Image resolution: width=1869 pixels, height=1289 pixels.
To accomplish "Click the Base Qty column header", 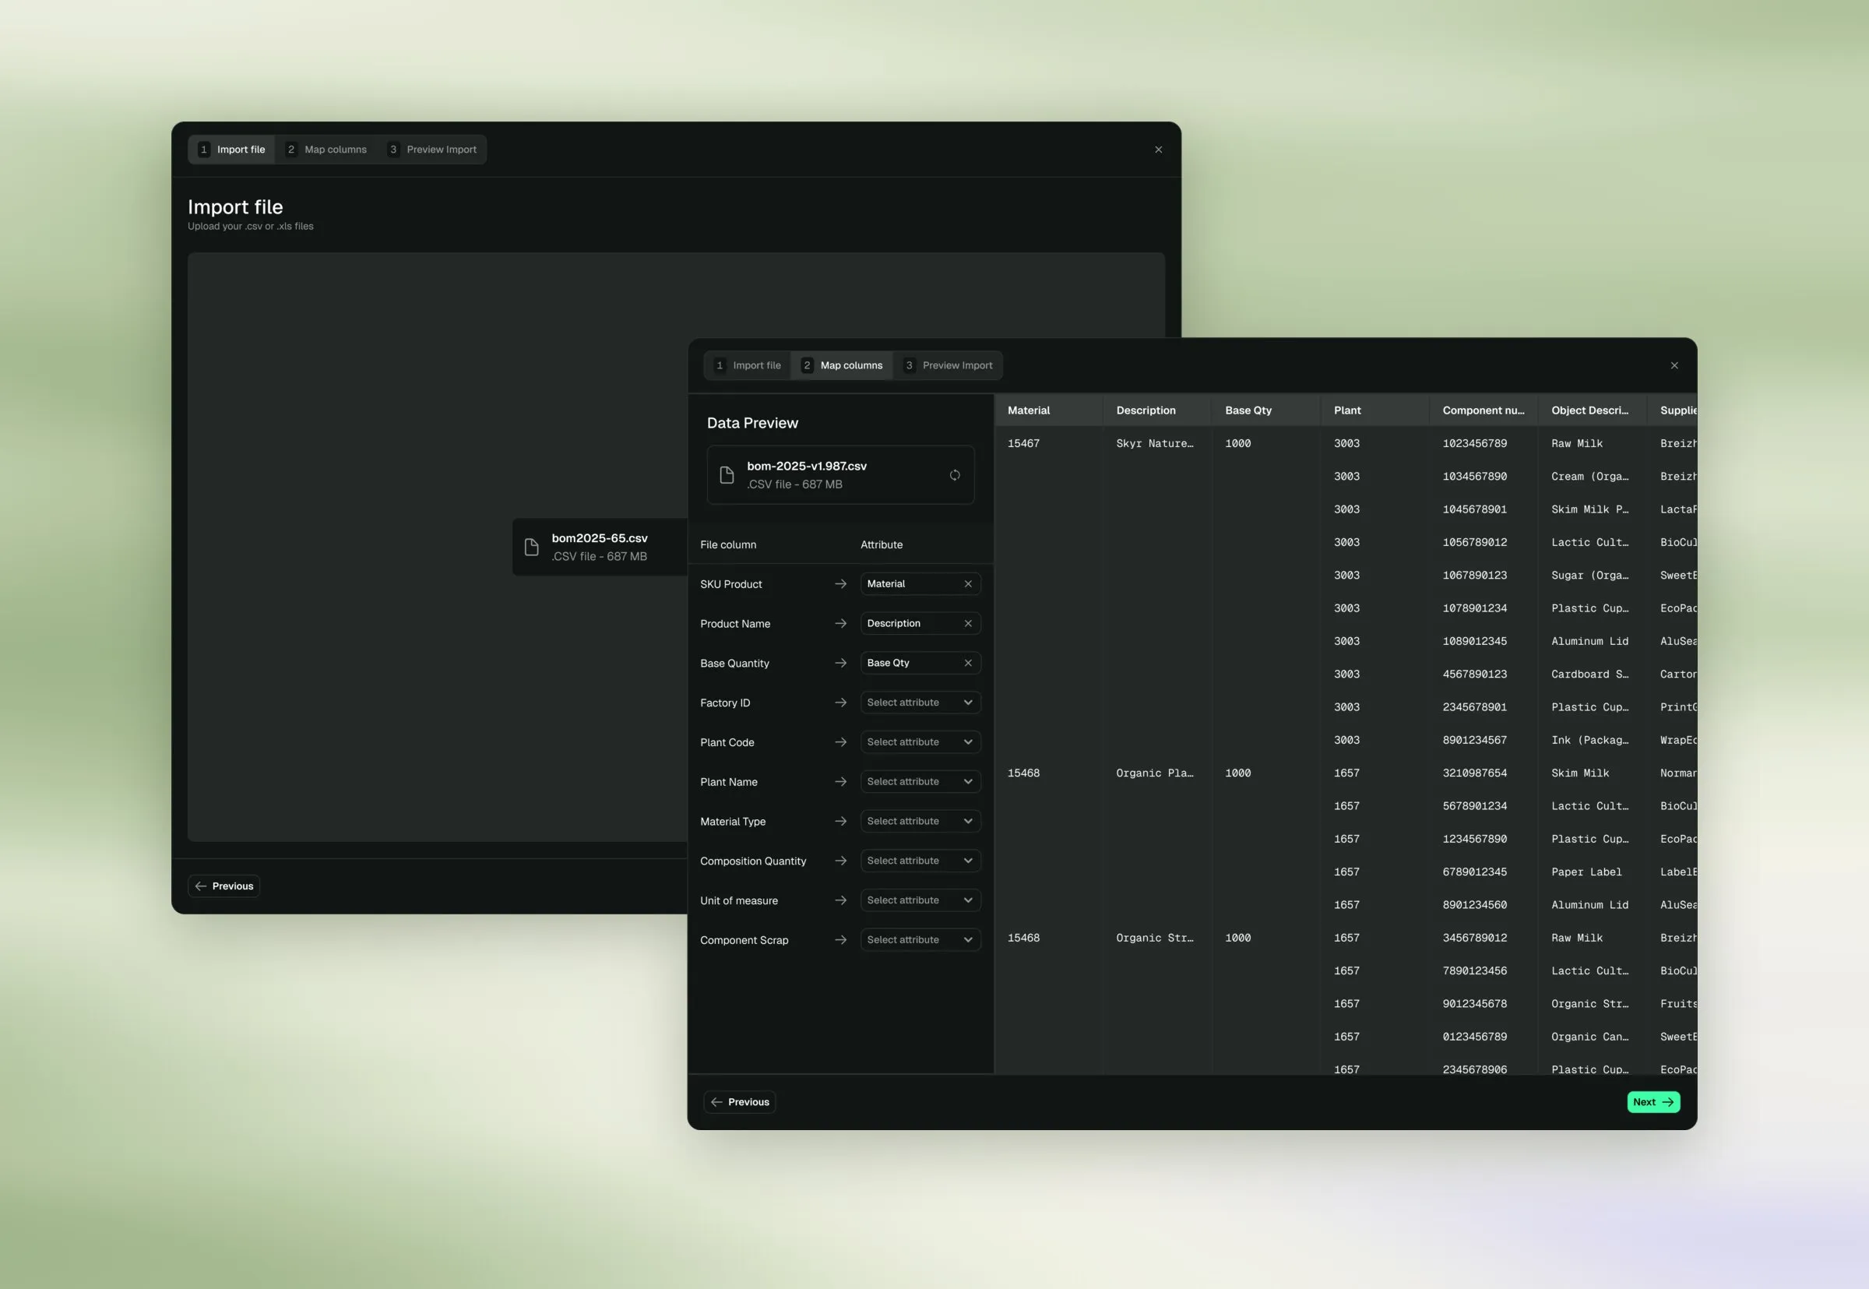I will 1266,410.
